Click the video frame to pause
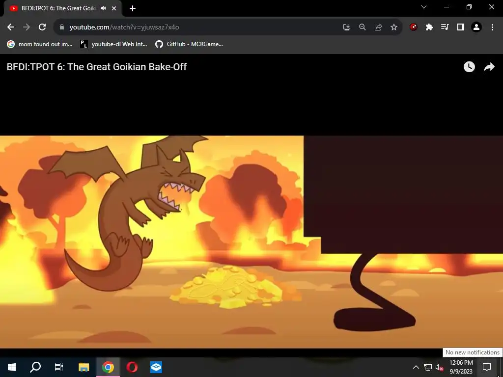 click(x=251, y=242)
